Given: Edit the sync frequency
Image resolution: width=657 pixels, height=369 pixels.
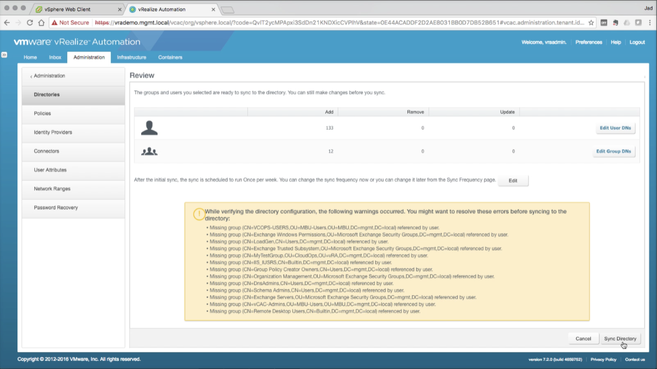Looking at the screenshot, I should pos(513,181).
